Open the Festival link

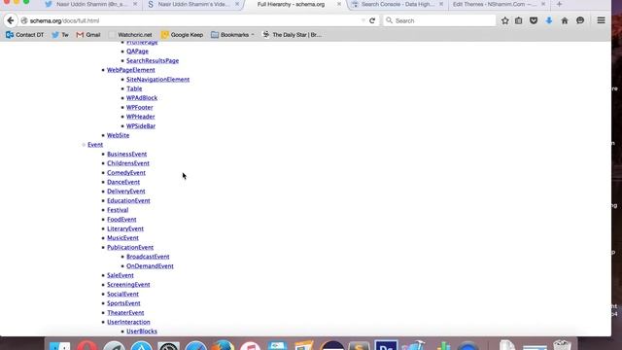click(118, 210)
